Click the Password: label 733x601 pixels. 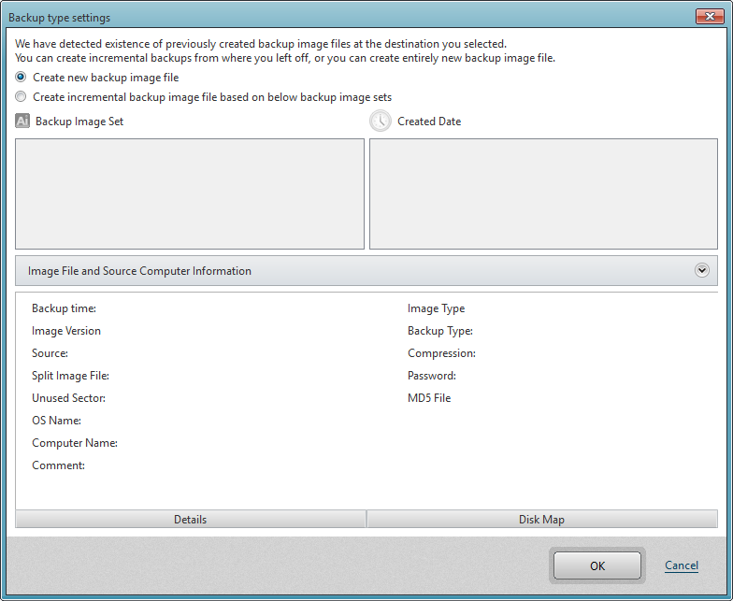point(432,376)
